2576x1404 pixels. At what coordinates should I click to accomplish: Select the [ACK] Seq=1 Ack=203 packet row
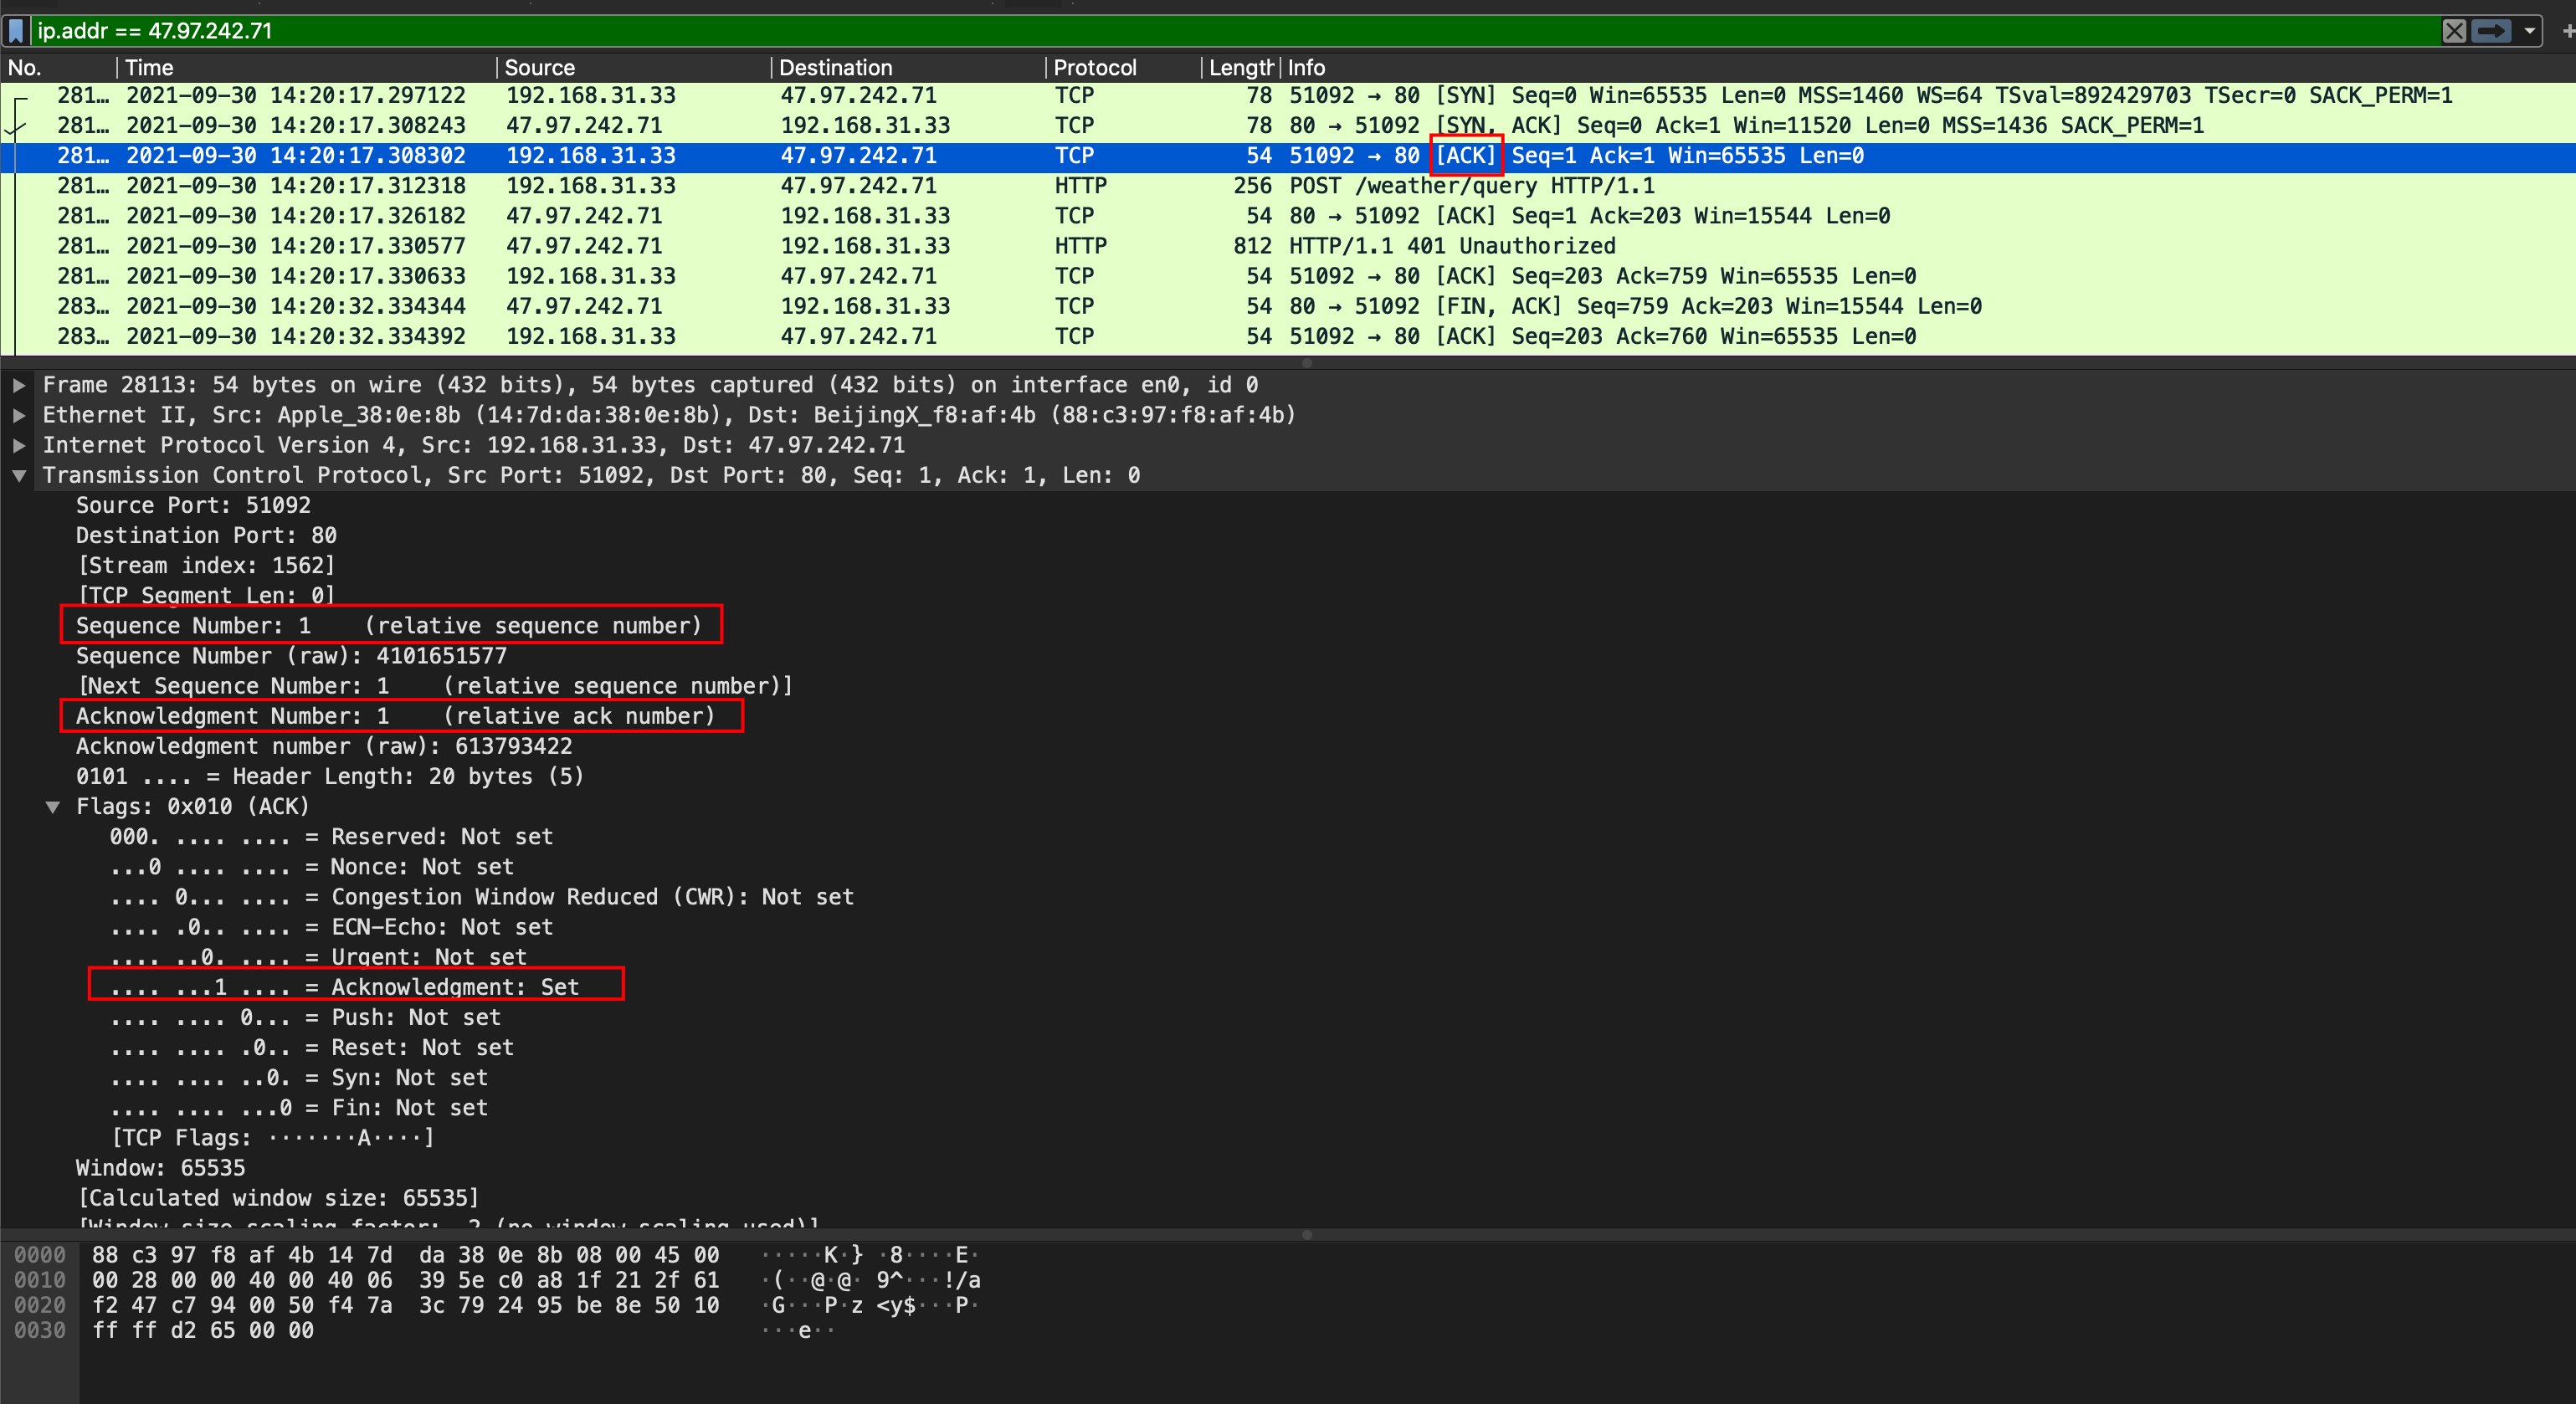click(1288, 216)
